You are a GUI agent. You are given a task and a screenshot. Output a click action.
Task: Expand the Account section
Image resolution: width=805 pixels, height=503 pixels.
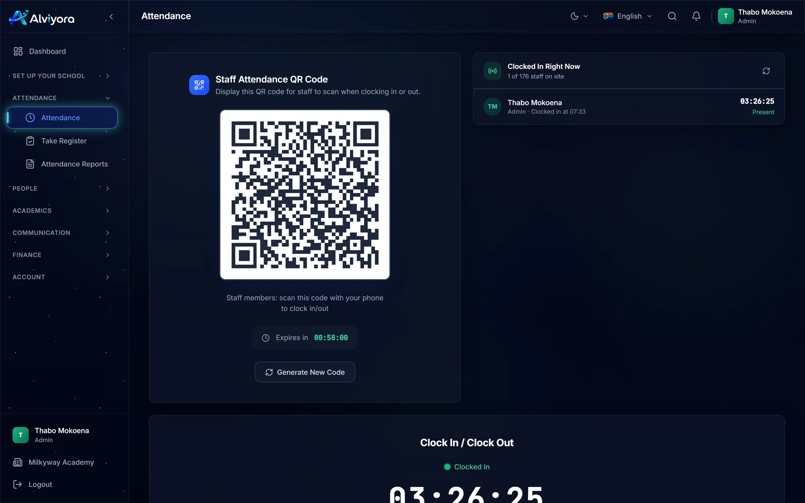click(60, 277)
